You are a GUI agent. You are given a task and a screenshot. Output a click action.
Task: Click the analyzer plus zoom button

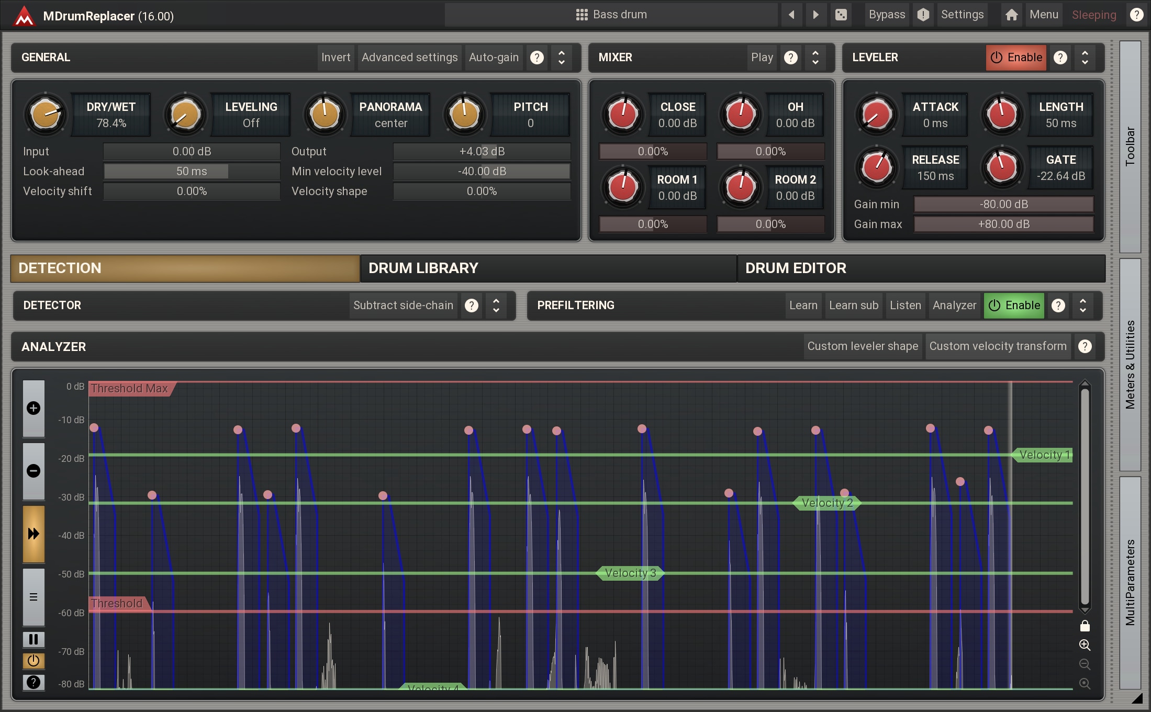pyautogui.click(x=33, y=408)
